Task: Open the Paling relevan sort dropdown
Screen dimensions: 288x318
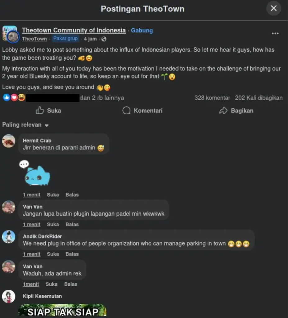Action: click(x=25, y=125)
